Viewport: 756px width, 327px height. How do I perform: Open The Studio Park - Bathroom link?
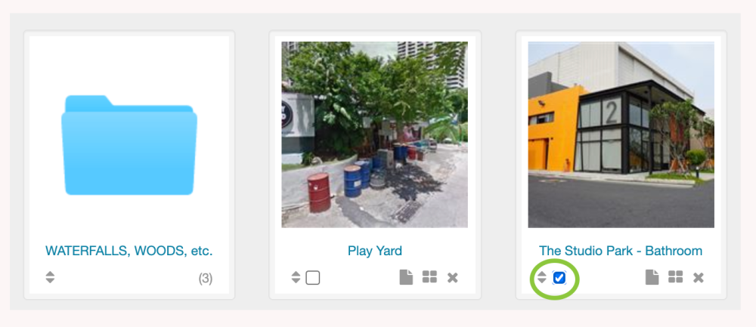tap(621, 251)
